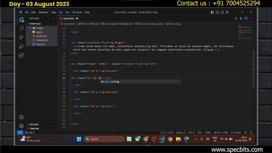The height and width of the screenshot is (153, 272).
Task: Click Prettier in the status bar
Action: tap(236, 132)
